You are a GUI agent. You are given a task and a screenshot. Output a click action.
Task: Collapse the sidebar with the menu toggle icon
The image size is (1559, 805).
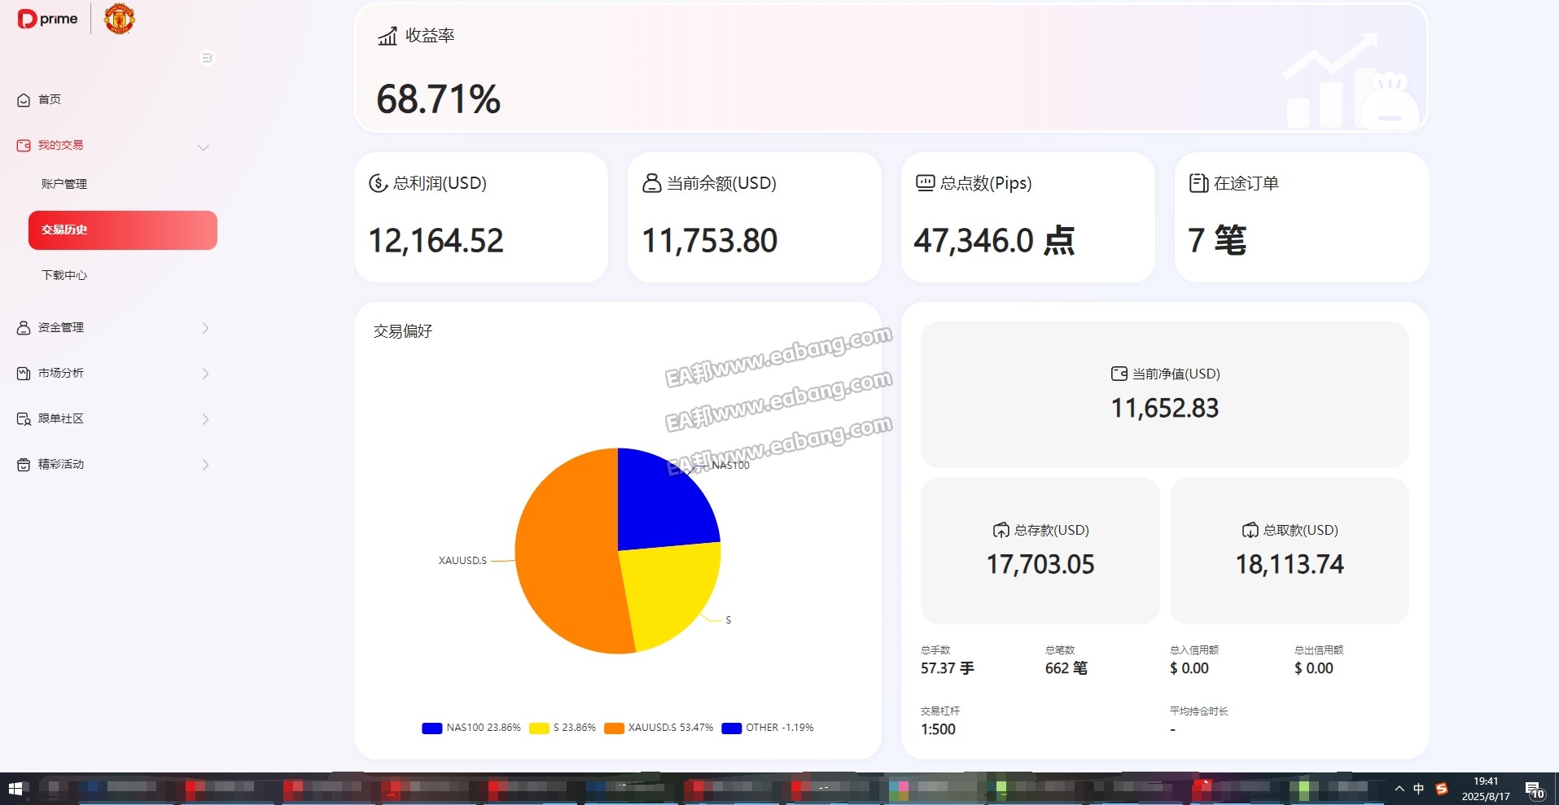click(x=207, y=58)
